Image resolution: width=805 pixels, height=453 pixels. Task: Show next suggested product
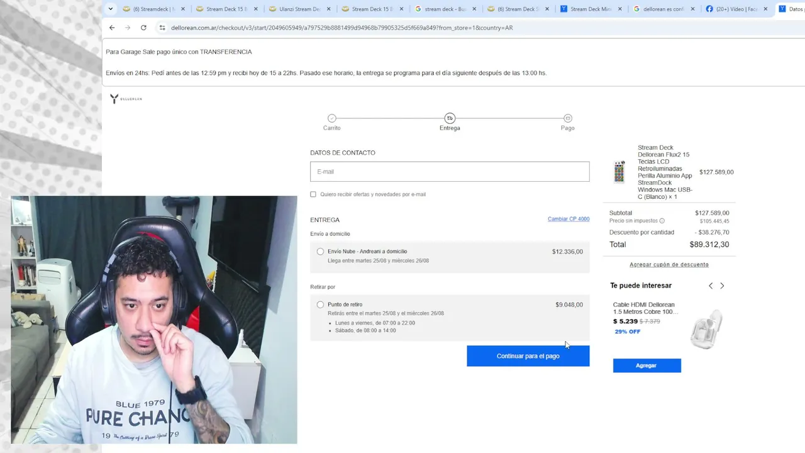722,286
